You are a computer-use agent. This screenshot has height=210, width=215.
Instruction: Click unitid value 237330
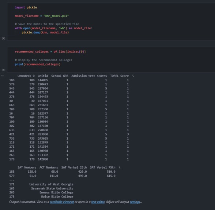click(x=43, y=109)
